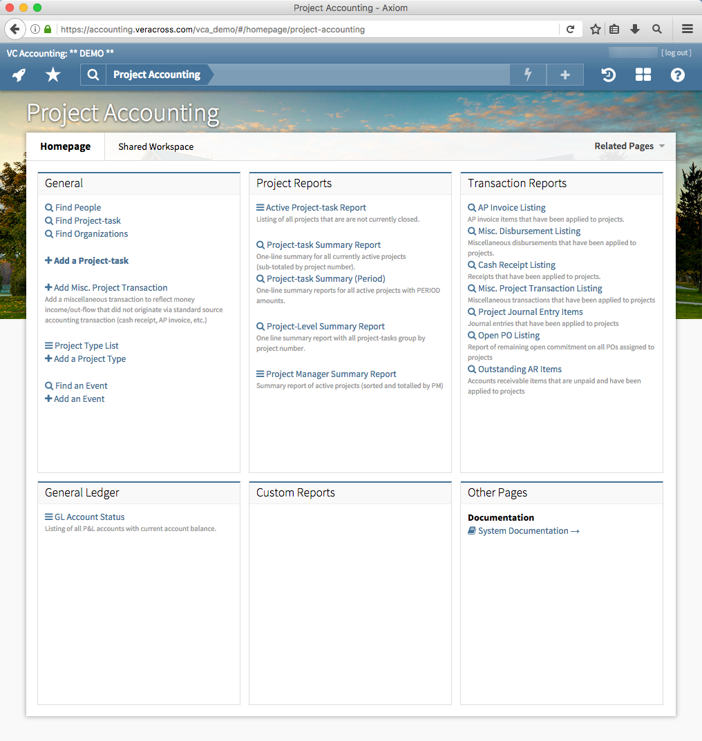This screenshot has width=702, height=741.
Task: Open System Documentation
Action: [x=524, y=530]
